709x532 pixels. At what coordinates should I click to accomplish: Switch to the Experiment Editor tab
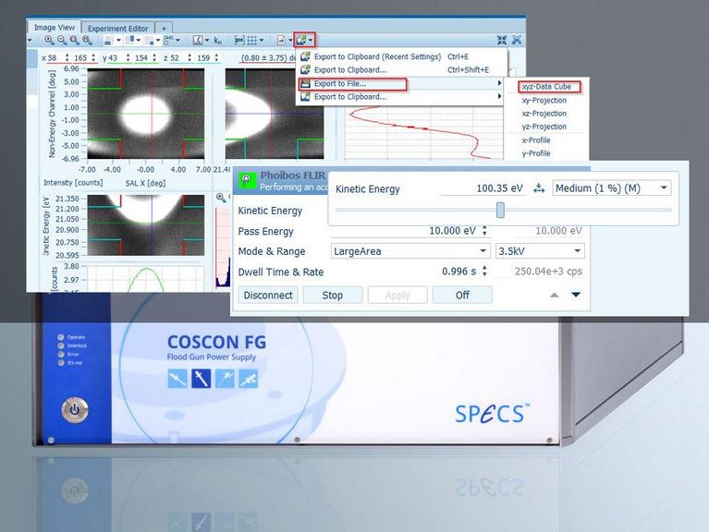(118, 28)
